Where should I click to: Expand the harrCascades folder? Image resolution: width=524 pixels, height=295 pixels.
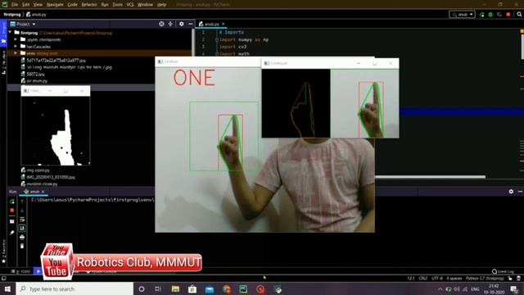(16, 47)
